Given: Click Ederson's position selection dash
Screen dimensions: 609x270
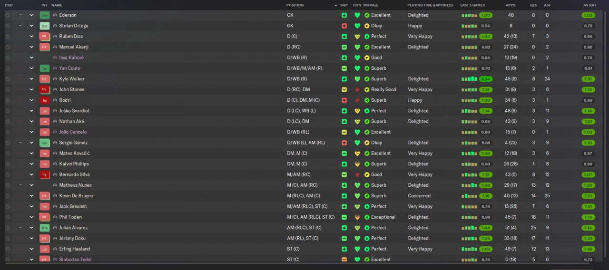Looking at the screenshot, I should (20, 15).
